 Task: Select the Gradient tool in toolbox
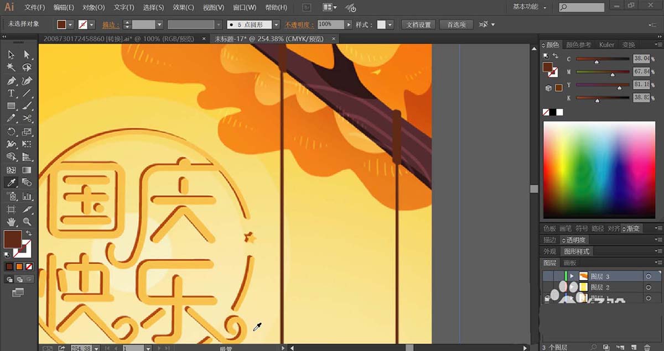point(27,170)
